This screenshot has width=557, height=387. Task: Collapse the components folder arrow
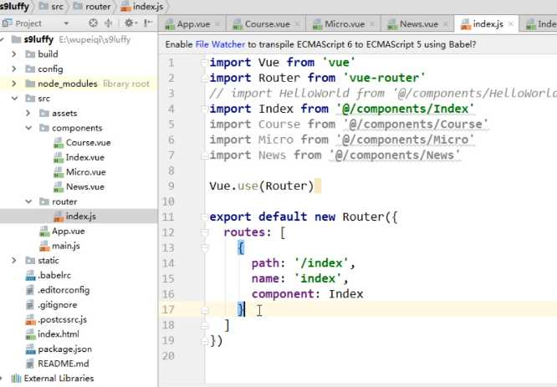pyautogui.click(x=28, y=128)
